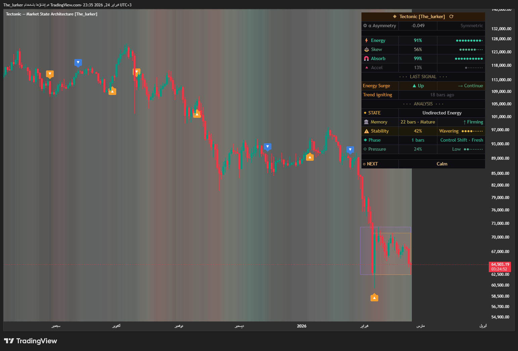
Task: Click the circle icon beside NEXT
Action: pos(364,164)
